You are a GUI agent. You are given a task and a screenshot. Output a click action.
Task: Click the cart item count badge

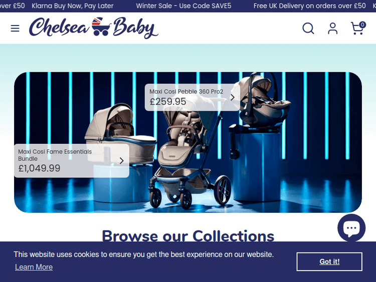tap(362, 25)
